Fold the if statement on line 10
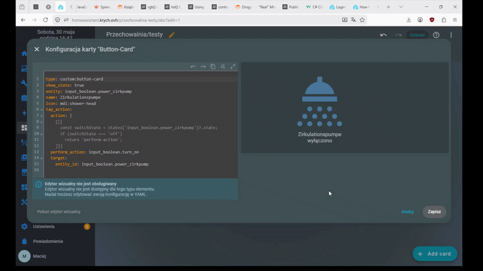 tap(42, 134)
